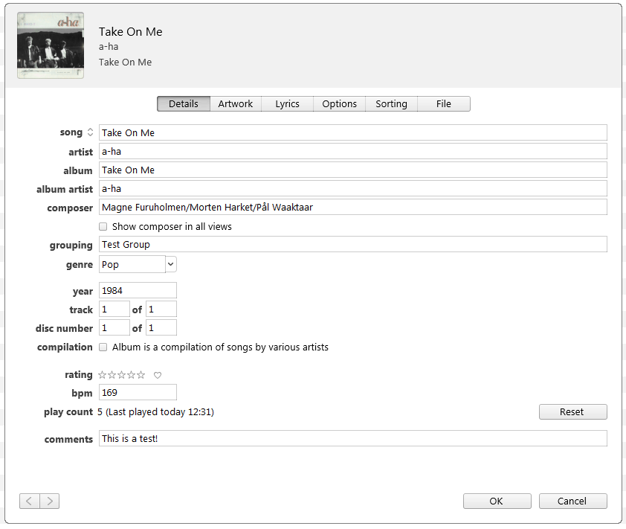Go to previous song with left arrow
Screen dimensions: 626x529
pyautogui.click(x=30, y=501)
